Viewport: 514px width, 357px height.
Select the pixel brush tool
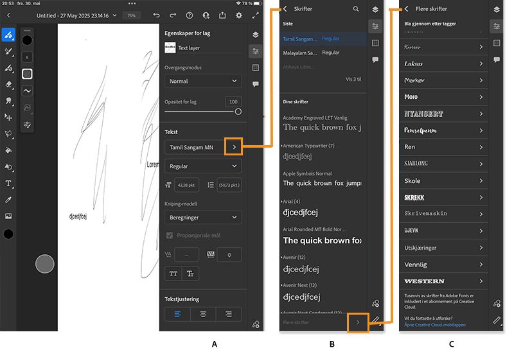[x=8, y=35]
